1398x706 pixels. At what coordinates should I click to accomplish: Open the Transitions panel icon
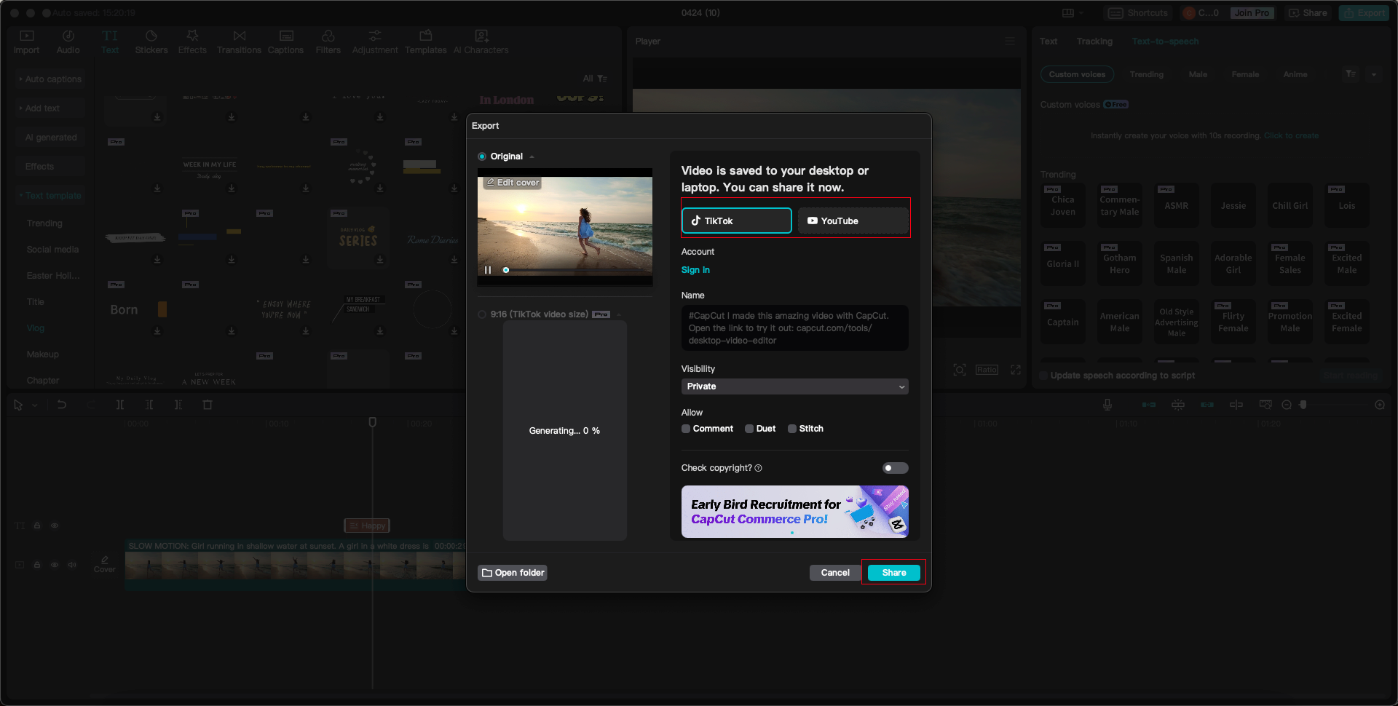(239, 41)
